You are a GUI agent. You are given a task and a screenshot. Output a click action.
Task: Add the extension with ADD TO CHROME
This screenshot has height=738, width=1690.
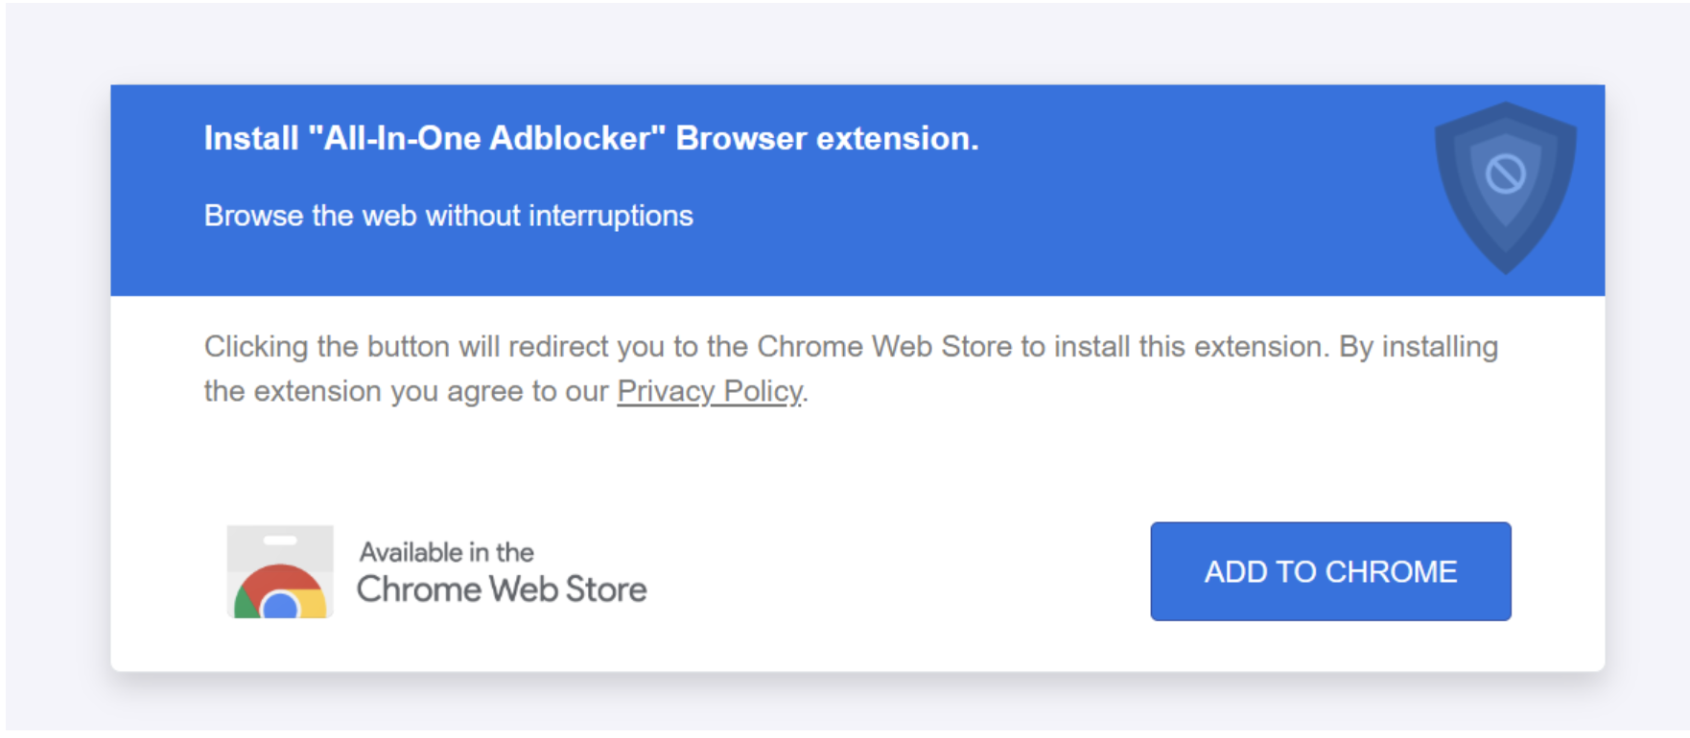tap(1330, 571)
